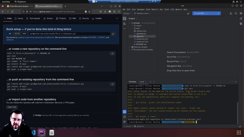Open PhpStorm Search Everywhere magnifier
Image resolution: width=244 pixels, height=137 pixels.
coord(236,14)
